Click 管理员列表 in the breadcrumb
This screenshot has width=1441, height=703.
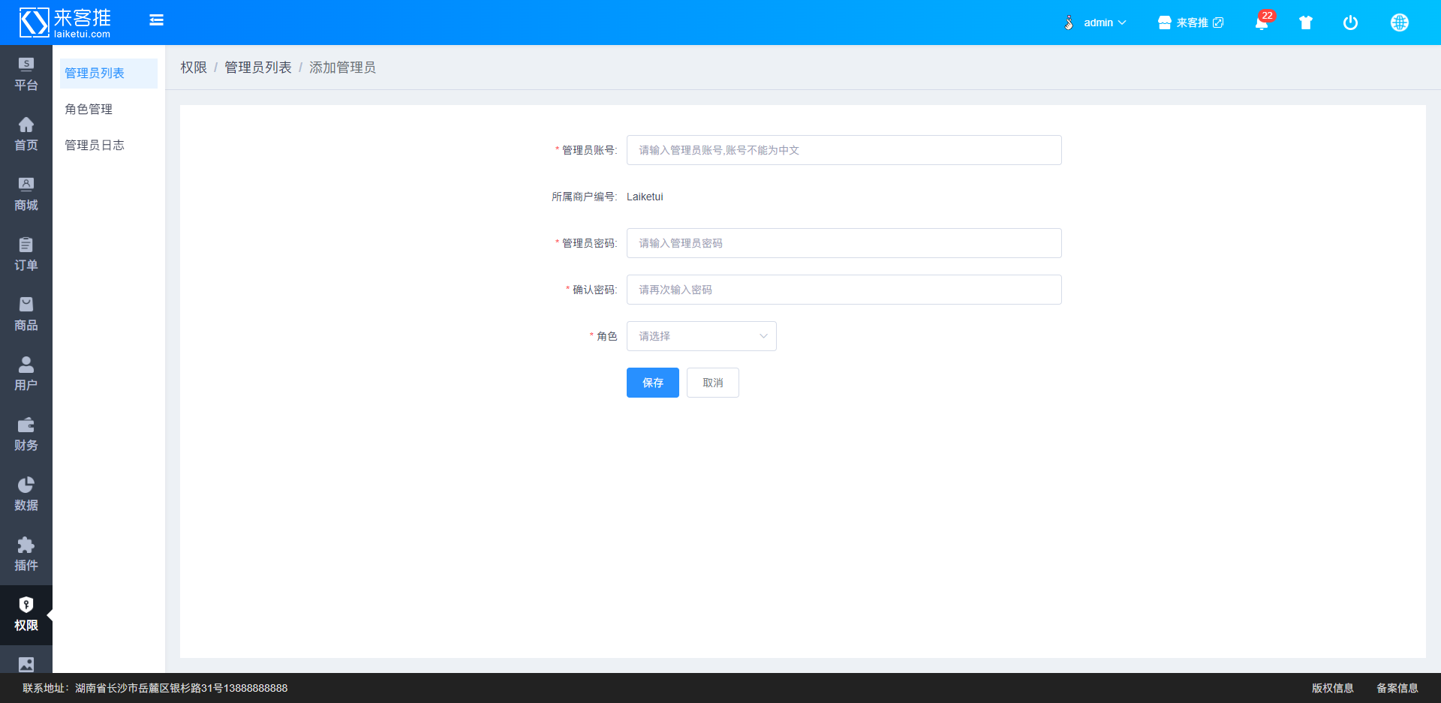click(x=258, y=68)
